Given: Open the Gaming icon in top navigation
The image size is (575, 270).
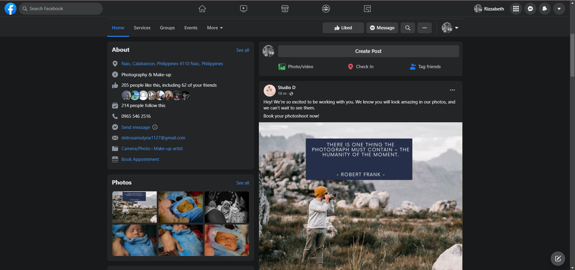Looking at the screenshot, I should click(367, 9).
